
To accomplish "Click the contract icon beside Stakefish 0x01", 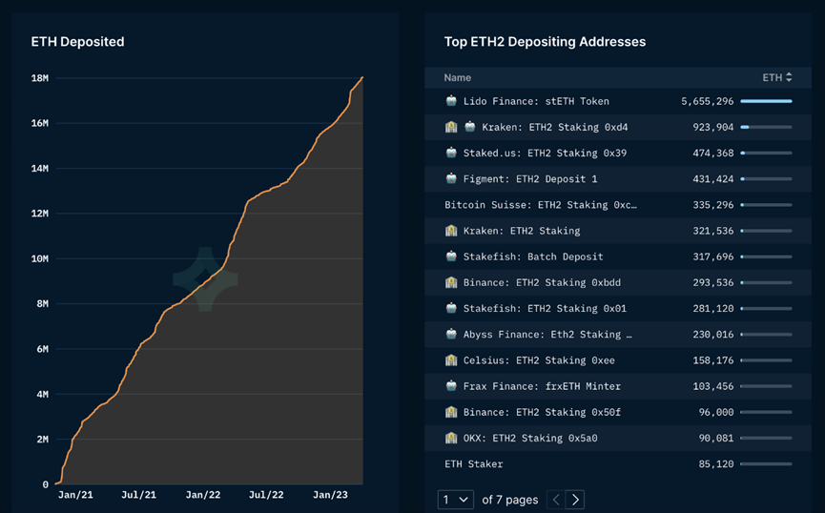I will click(x=451, y=308).
